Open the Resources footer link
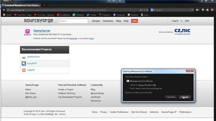The image size is (216, 121). pos(96,101)
